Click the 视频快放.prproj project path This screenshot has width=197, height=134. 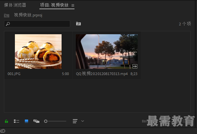[x=28, y=15]
